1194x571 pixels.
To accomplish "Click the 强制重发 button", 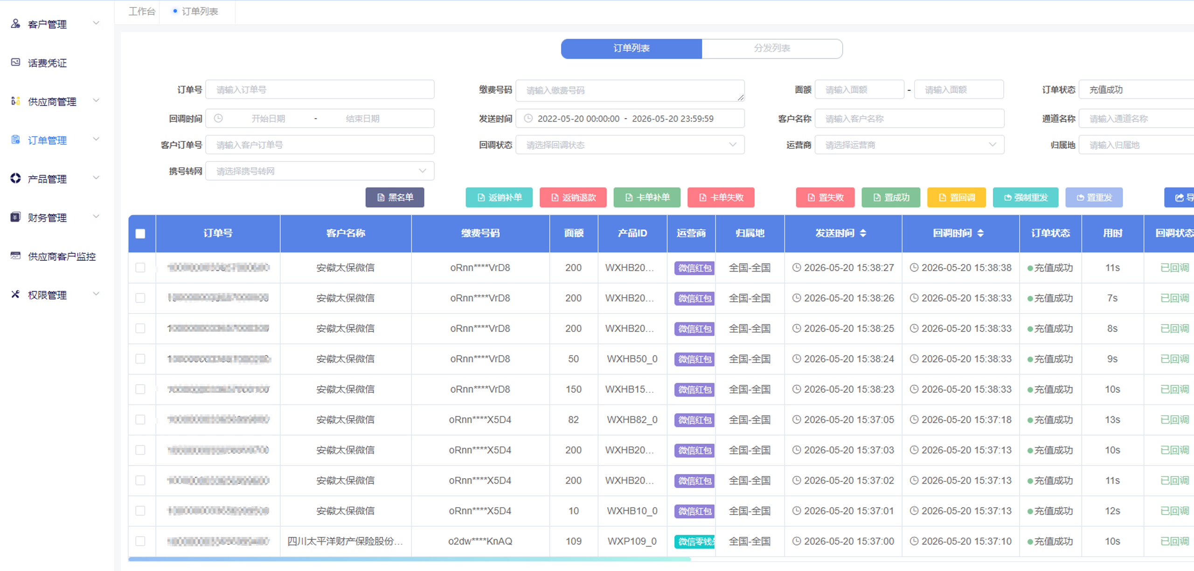I will 1025,197.
